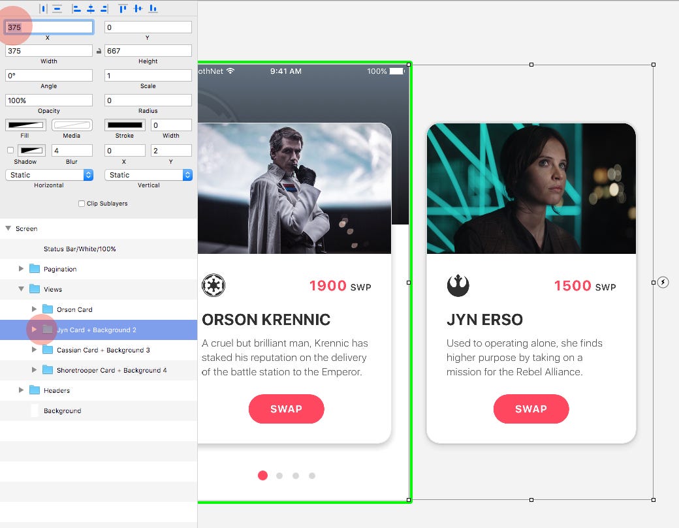Toggle the width-height lock icon
Screen dimensions: 679x528
99,51
